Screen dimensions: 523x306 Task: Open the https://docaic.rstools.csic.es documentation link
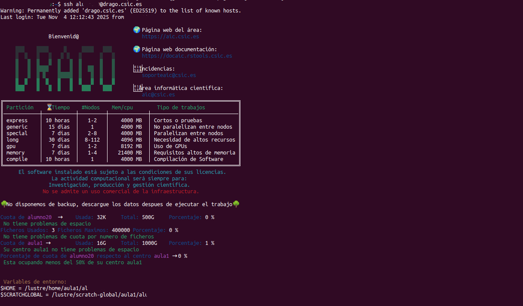(x=187, y=56)
